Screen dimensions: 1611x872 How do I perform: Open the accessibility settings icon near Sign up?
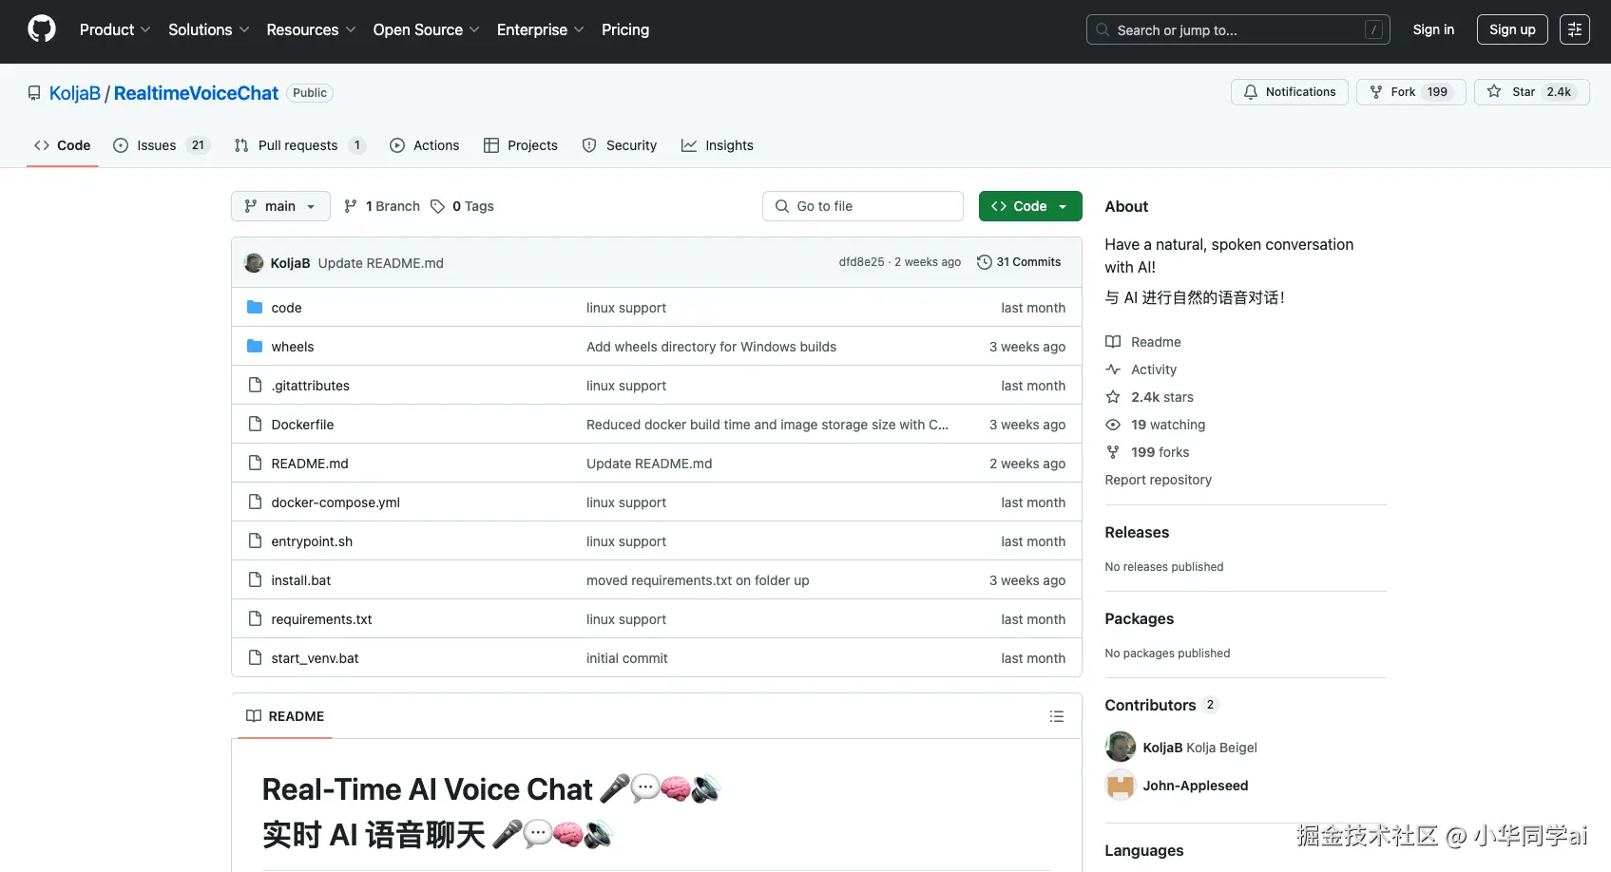coord(1575,29)
